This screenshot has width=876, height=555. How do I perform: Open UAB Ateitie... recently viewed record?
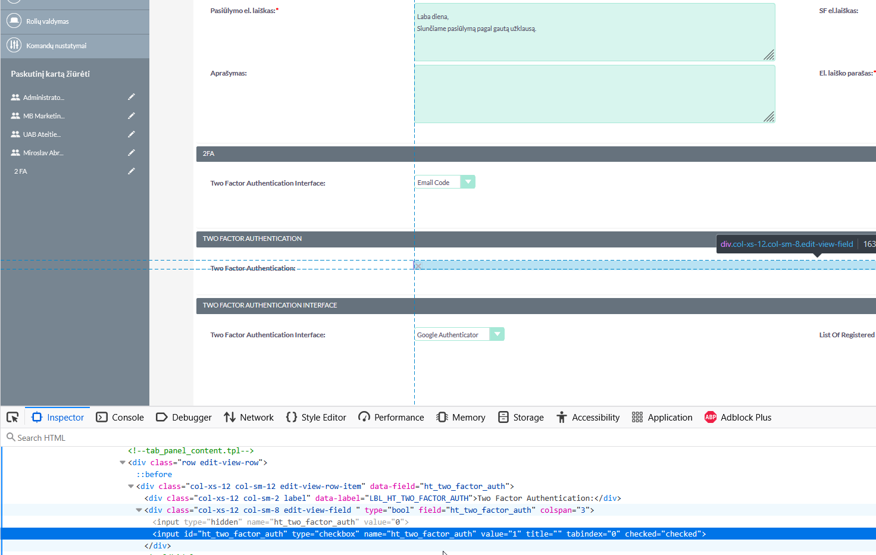pyautogui.click(x=42, y=134)
